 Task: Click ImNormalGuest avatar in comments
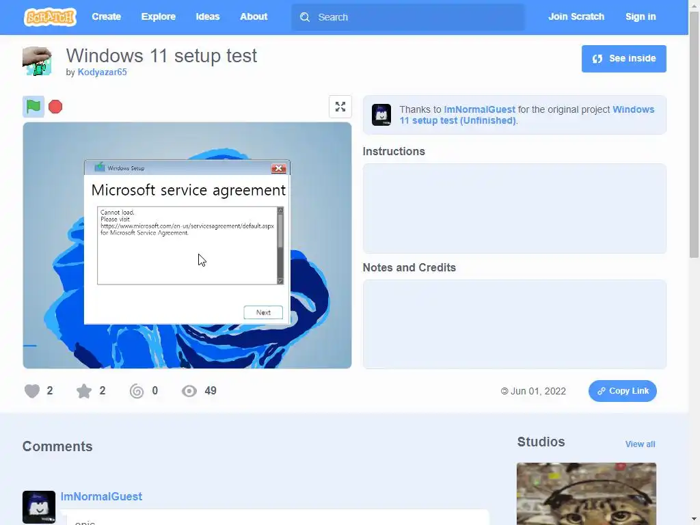(39, 507)
